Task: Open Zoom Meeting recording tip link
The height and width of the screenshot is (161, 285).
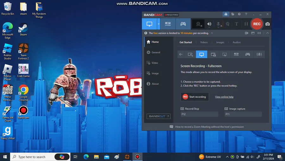Action: [210, 127]
